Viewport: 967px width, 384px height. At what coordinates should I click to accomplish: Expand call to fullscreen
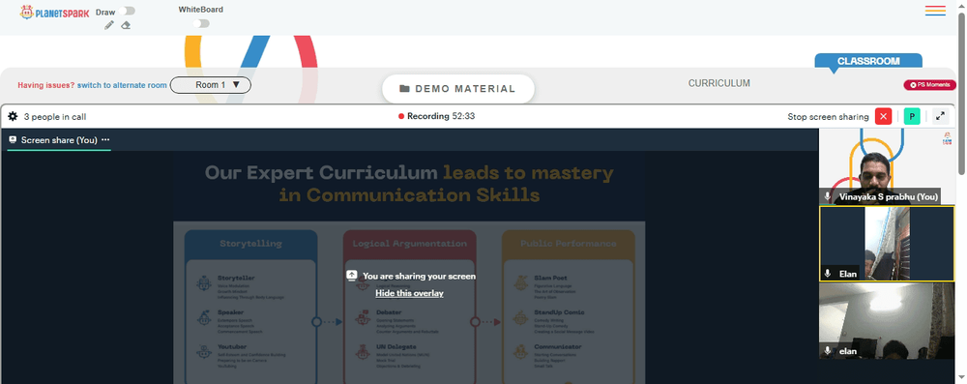pyautogui.click(x=940, y=116)
